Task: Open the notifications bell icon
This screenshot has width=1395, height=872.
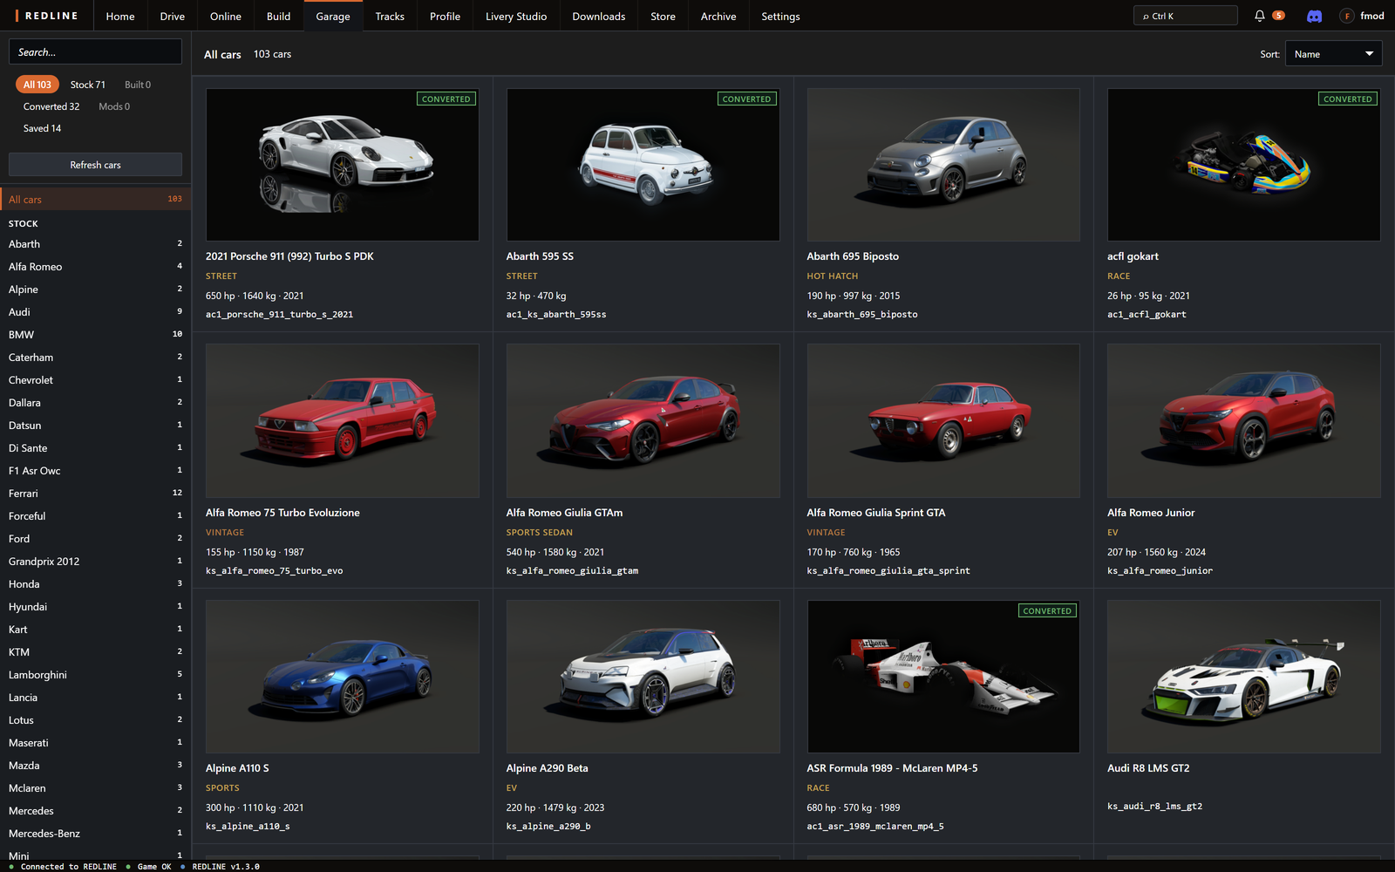Action: (x=1259, y=16)
